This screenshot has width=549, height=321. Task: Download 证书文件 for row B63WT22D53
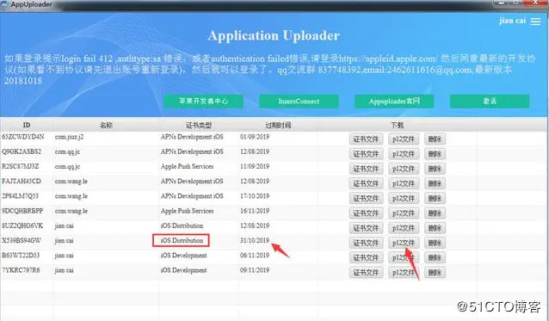point(366,257)
